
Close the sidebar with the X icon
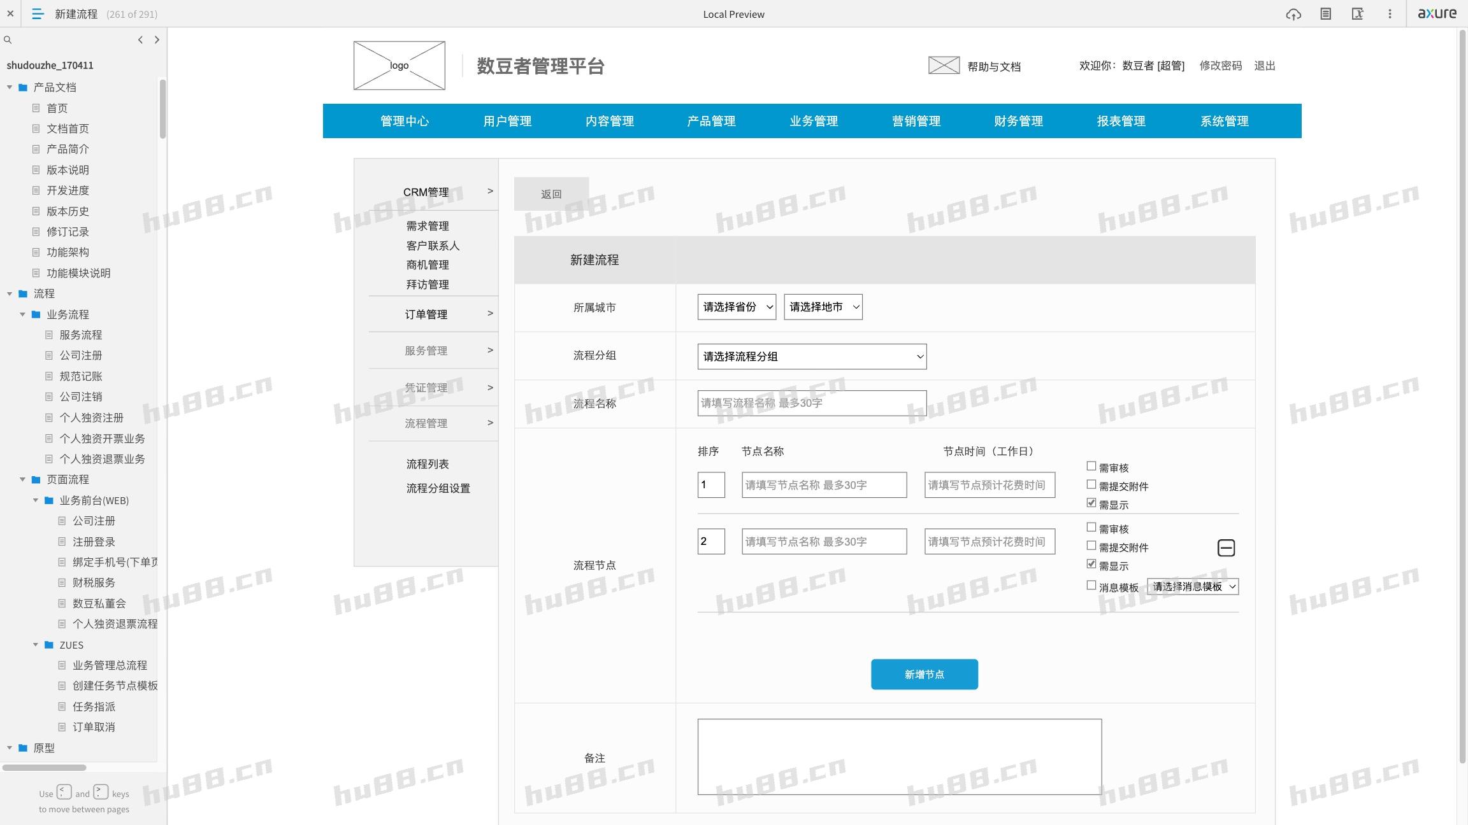click(10, 13)
